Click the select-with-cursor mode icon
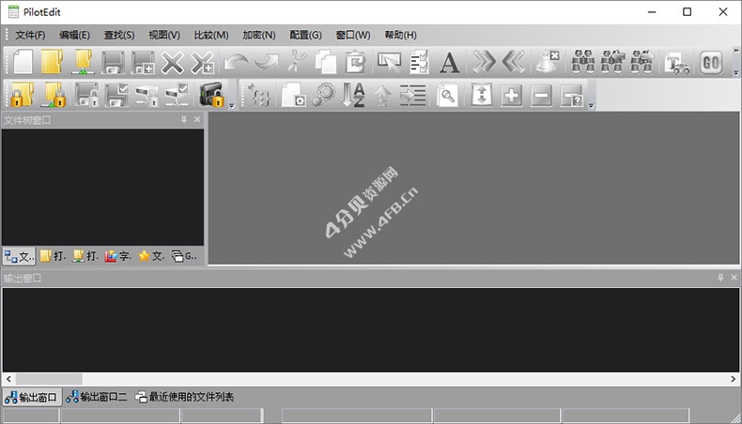Image resolution: width=742 pixels, height=424 pixels. coord(389,62)
